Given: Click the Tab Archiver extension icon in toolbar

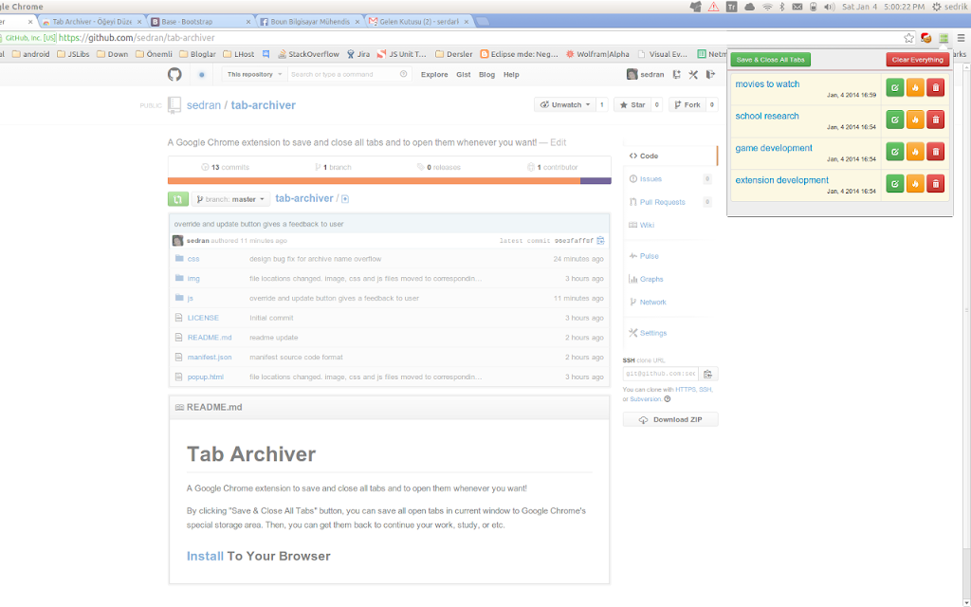Looking at the screenshot, I should click(x=944, y=38).
